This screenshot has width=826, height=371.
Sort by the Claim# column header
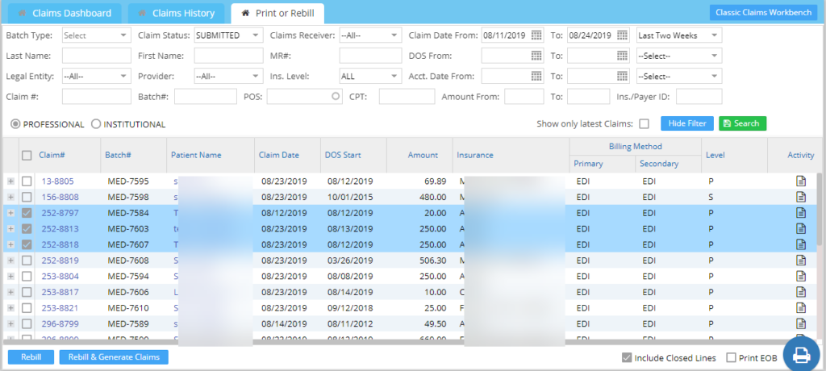pyautogui.click(x=51, y=155)
